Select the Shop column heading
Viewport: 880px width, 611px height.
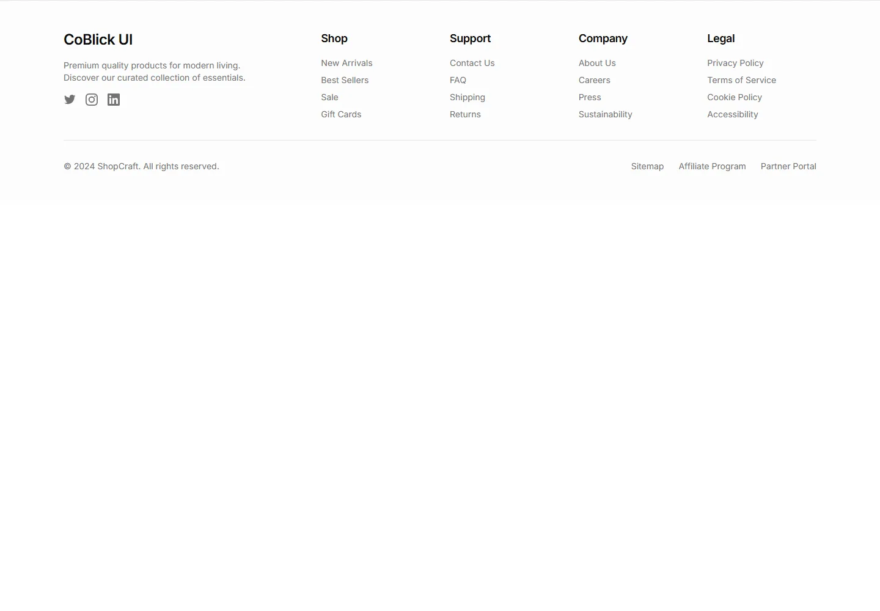[334, 38]
